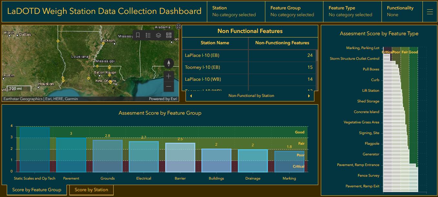Select station marker near Jackson on map
This screenshot has width=438, height=197.
103,43
